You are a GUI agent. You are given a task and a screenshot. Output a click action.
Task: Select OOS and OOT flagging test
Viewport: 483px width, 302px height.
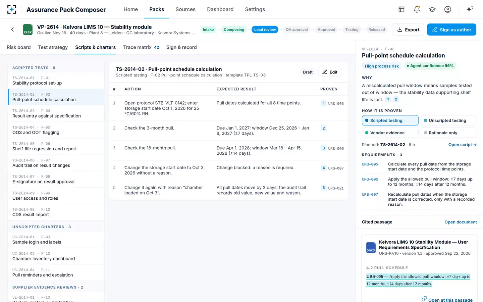click(x=56, y=130)
